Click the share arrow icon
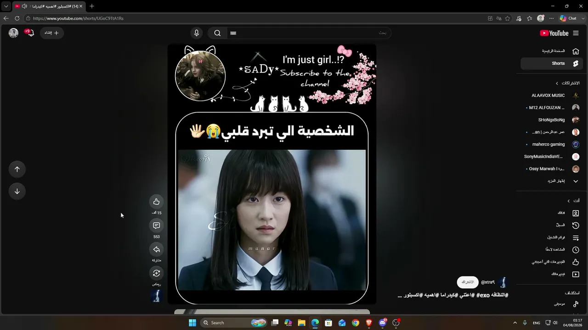Viewport: 588px width, 330px height. coord(156,249)
